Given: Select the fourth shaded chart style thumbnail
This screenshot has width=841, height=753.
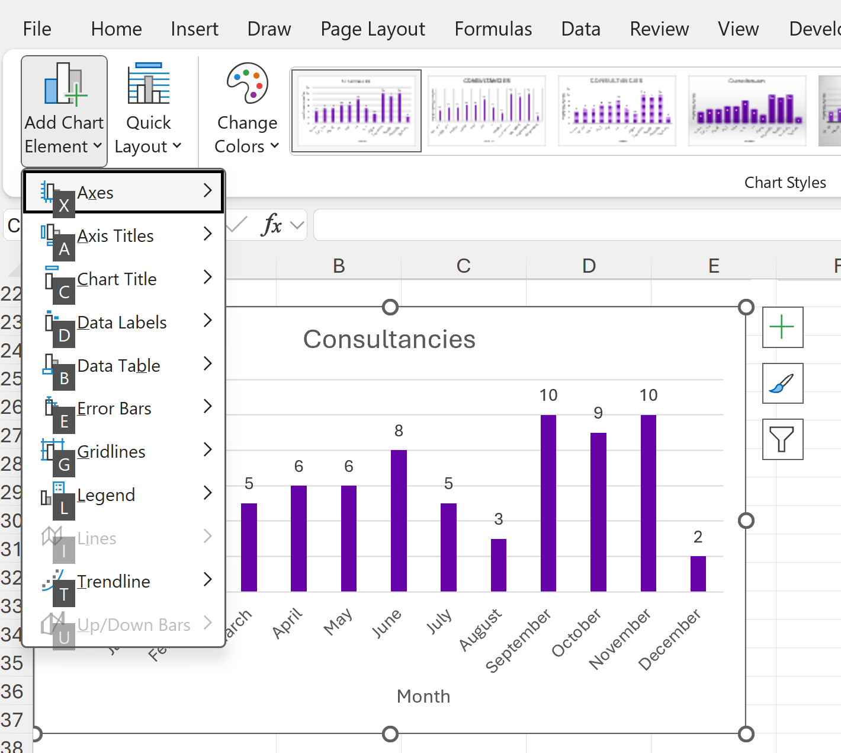Looking at the screenshot, I should point(747,111).
